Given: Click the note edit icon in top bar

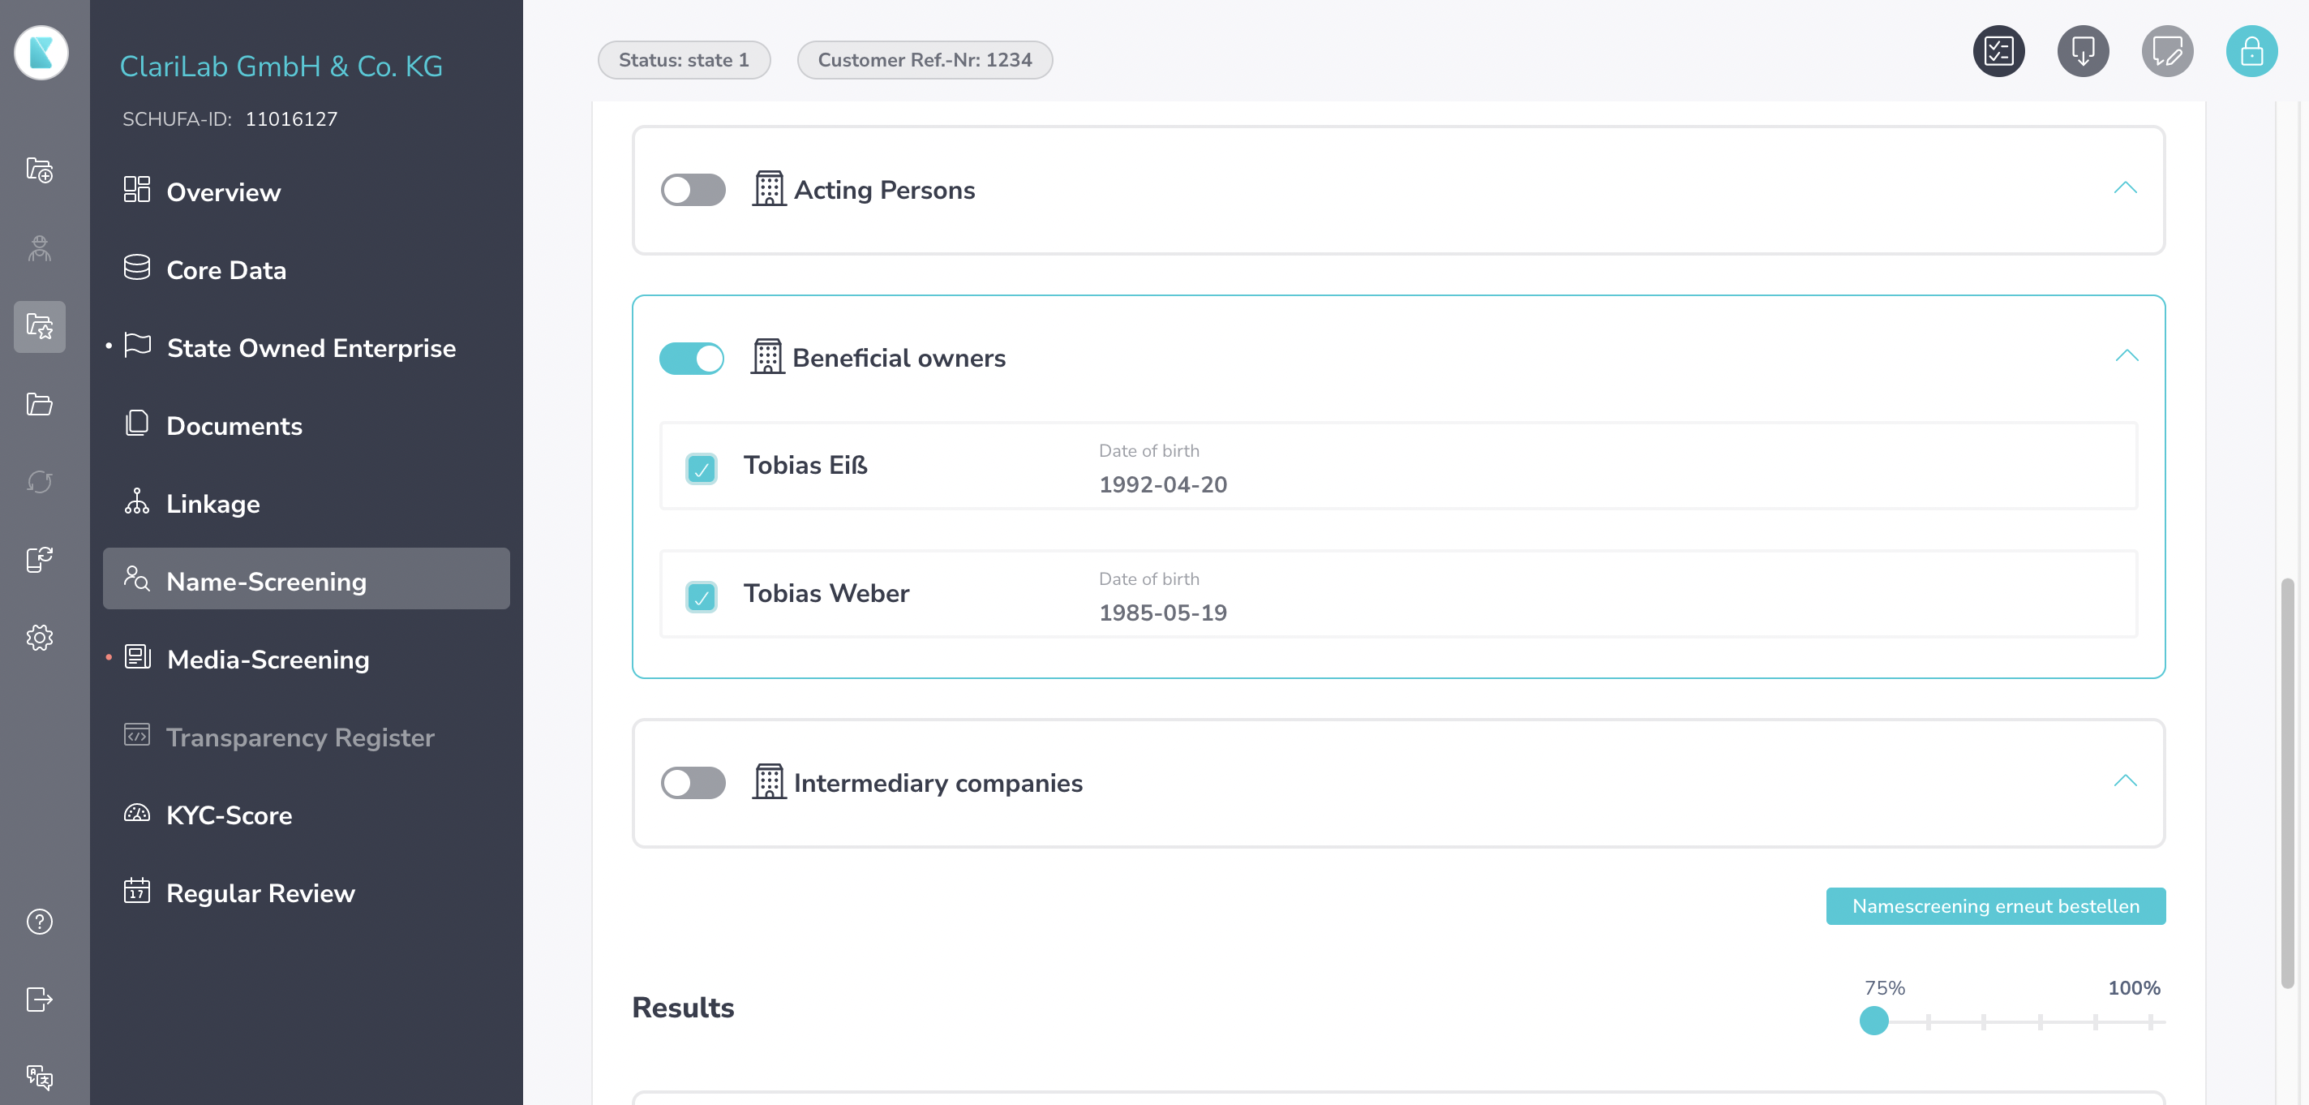Looking at the screenshot, I should [x=2166, y=51].
